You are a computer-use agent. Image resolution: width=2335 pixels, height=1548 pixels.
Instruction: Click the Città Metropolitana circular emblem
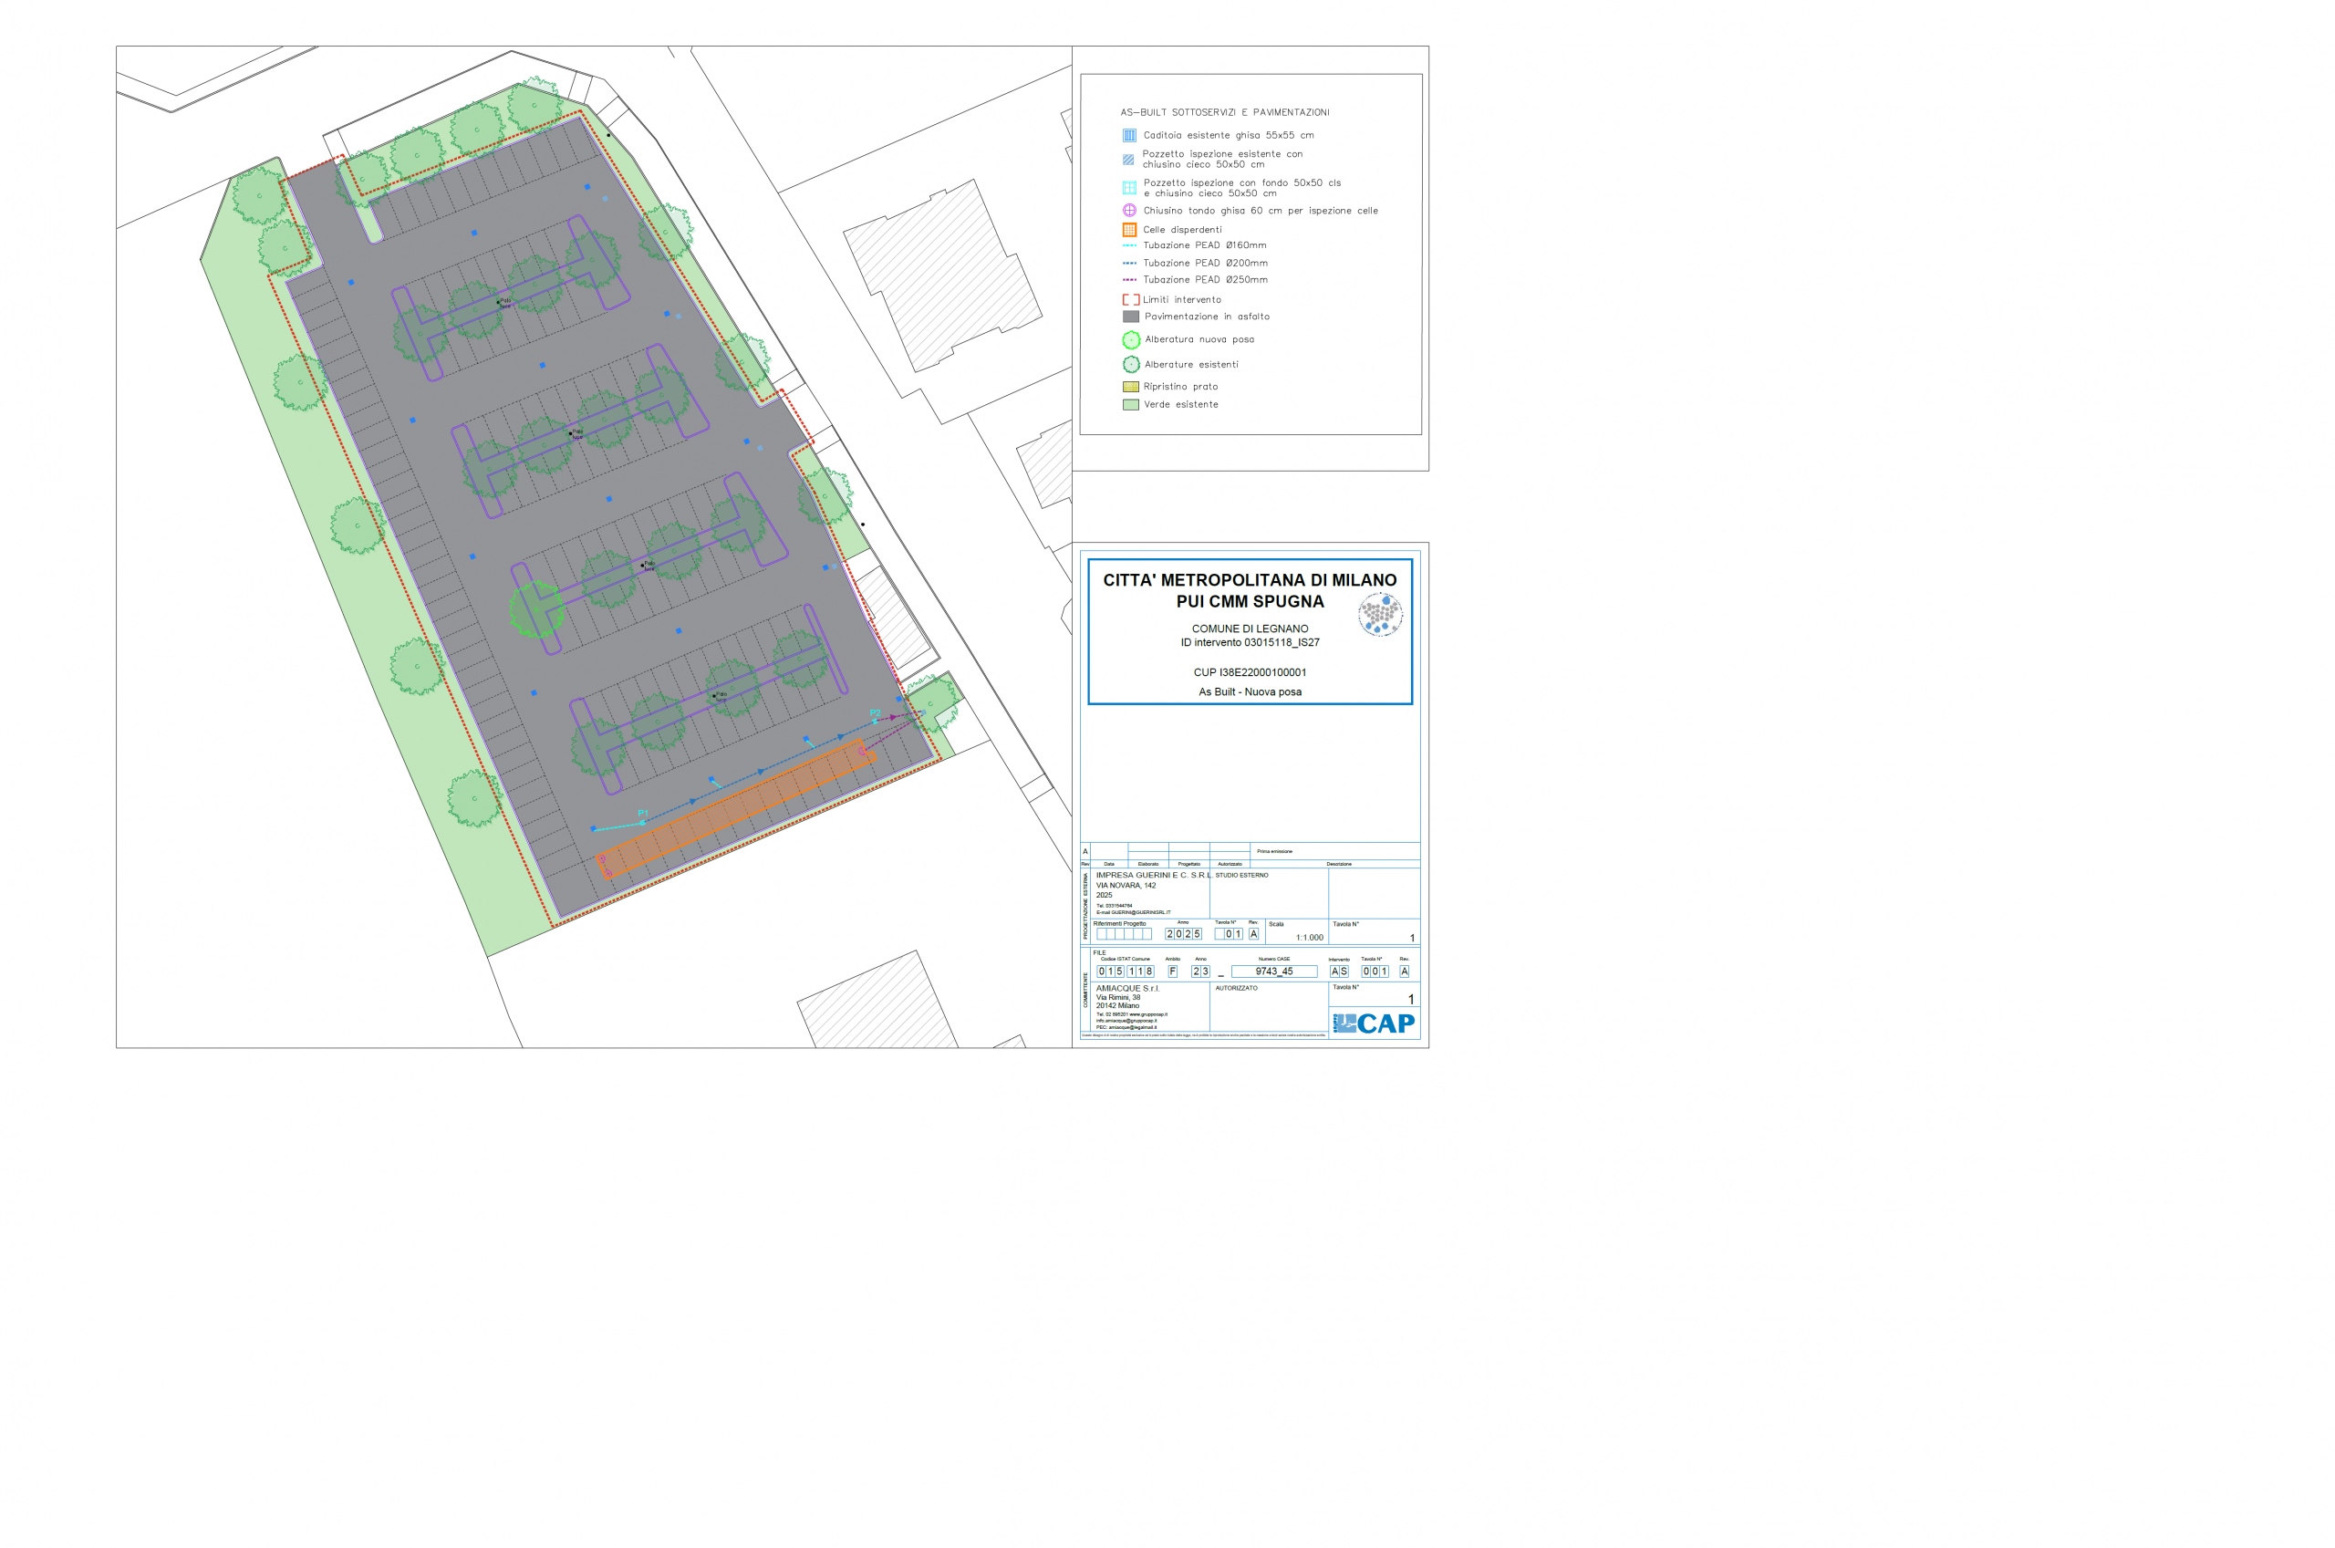[x=1380, y=614]
